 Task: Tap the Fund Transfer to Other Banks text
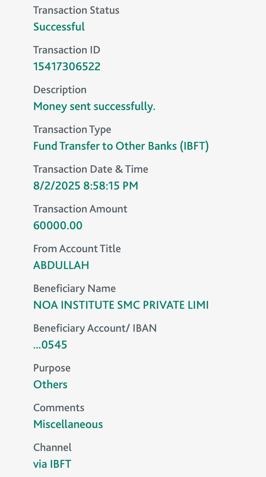tap(121, 146)
